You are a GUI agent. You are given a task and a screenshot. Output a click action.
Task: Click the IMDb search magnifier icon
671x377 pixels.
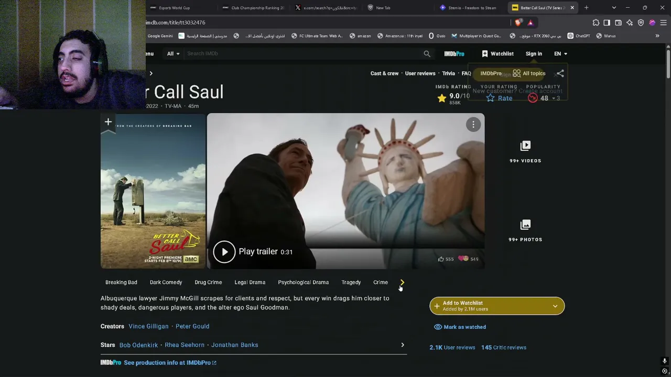click(x=427, y=53)
